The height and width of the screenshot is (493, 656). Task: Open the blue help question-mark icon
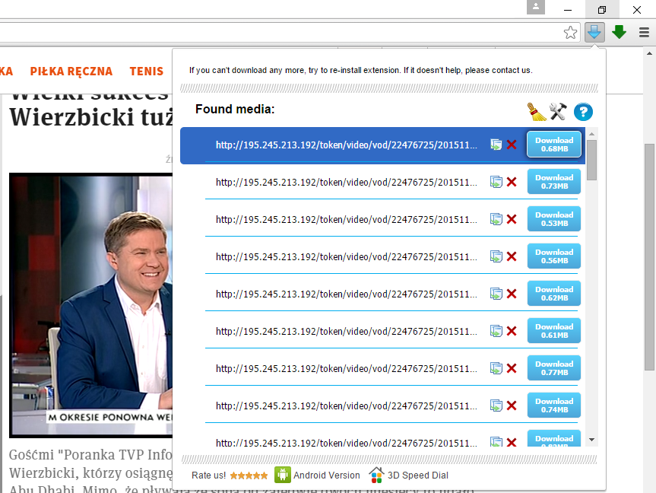click(583, 112)
